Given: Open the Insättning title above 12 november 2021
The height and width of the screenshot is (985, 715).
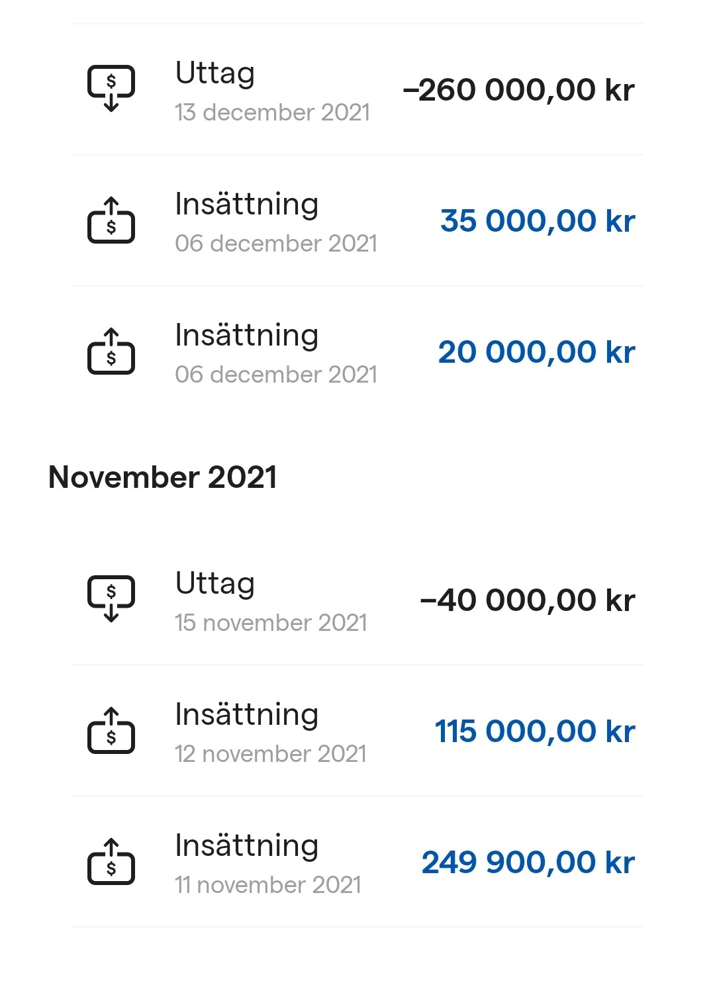Looking at the screenshot, I should pyautogui.click(x=246, y=714).
